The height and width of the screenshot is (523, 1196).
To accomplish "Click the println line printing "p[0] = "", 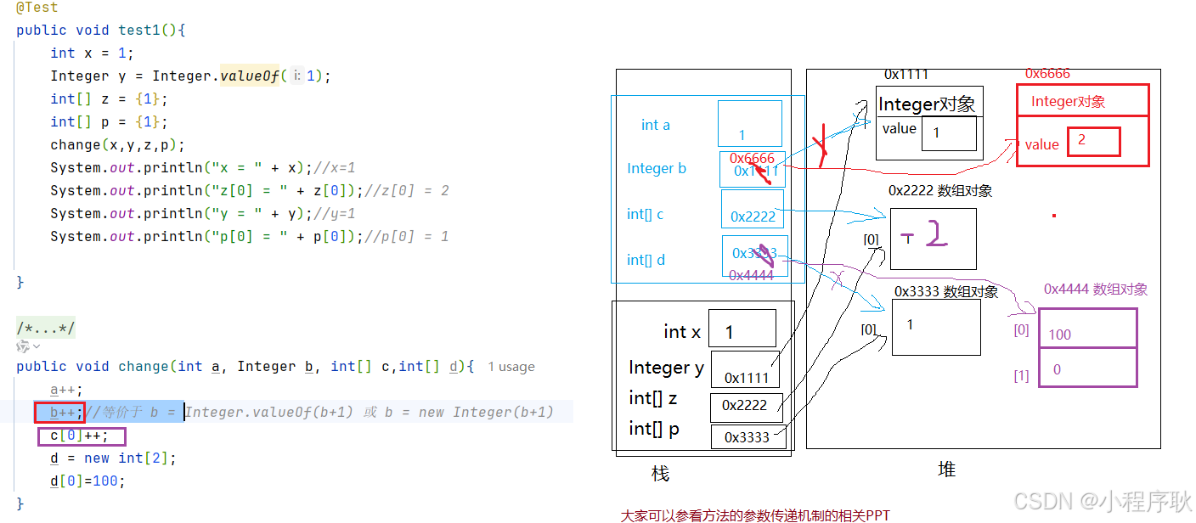I will pyautogui.click(x=249, y=236).
